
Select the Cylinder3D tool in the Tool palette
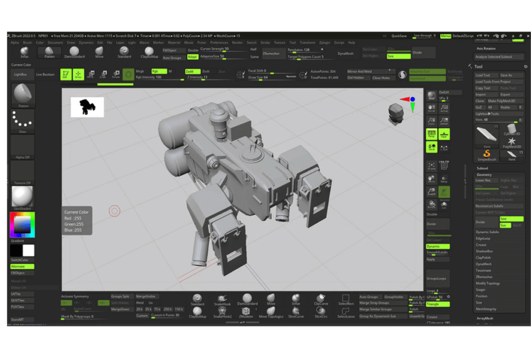[x=511, y=129]
